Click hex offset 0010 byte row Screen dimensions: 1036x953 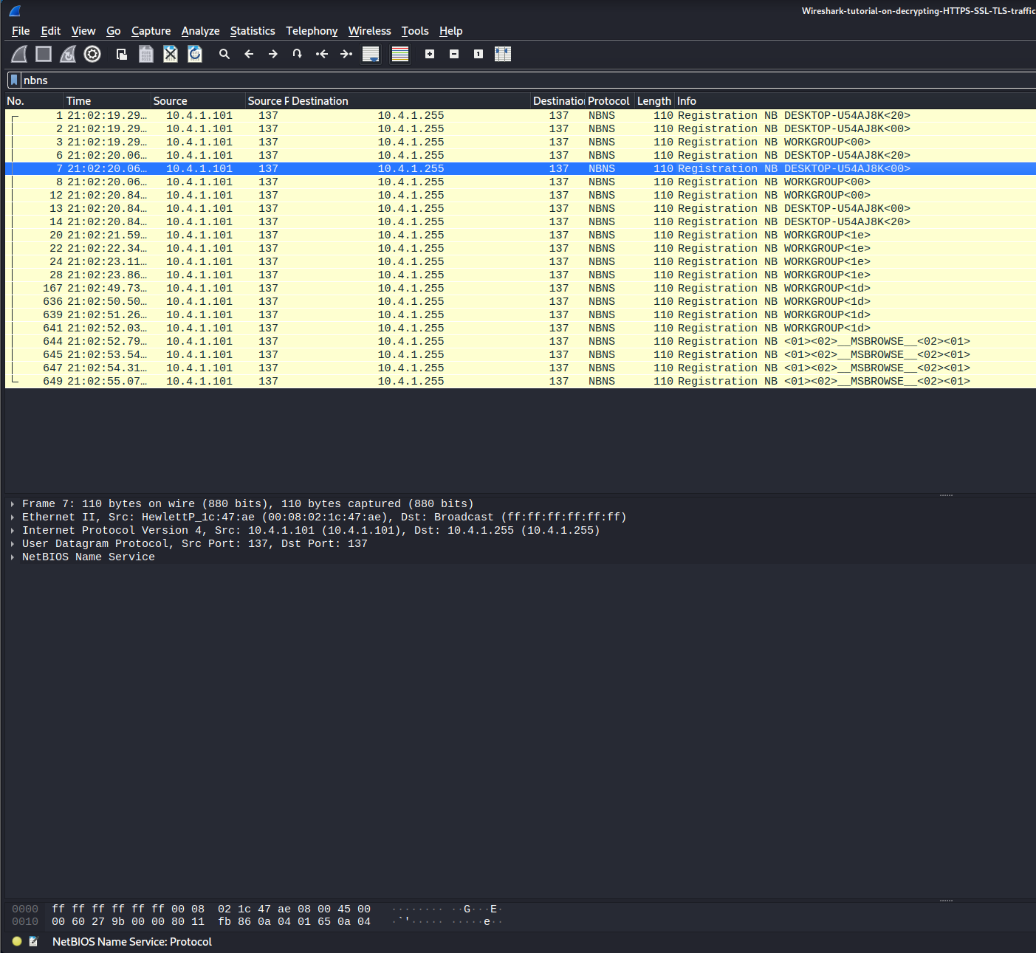pyautogui.click(x=211, y=922)
